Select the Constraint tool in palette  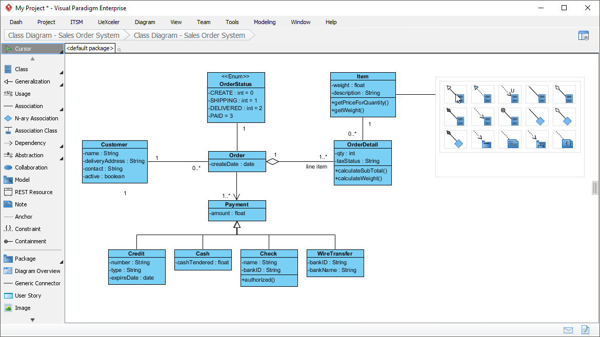pyautogui.click(x=32, y=229)
